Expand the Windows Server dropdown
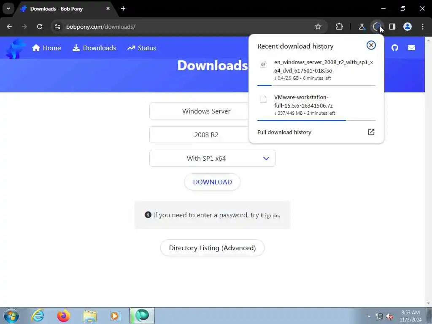Image resolution: width=432 pixels, height=324 pixels. (199, 111)
